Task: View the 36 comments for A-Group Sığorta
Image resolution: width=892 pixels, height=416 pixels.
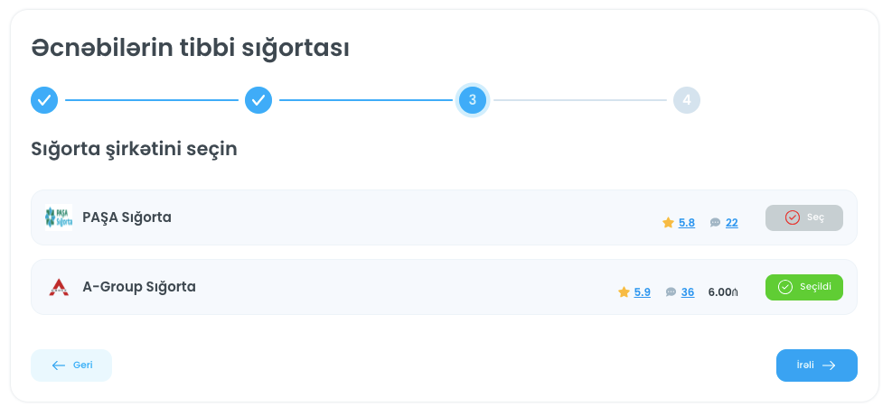Action: tap(688, 292)
